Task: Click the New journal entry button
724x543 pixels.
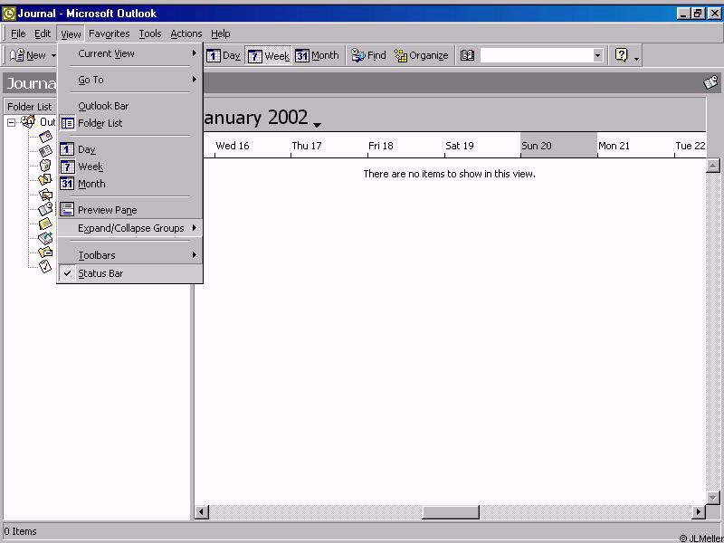Action: pos(28,55)
